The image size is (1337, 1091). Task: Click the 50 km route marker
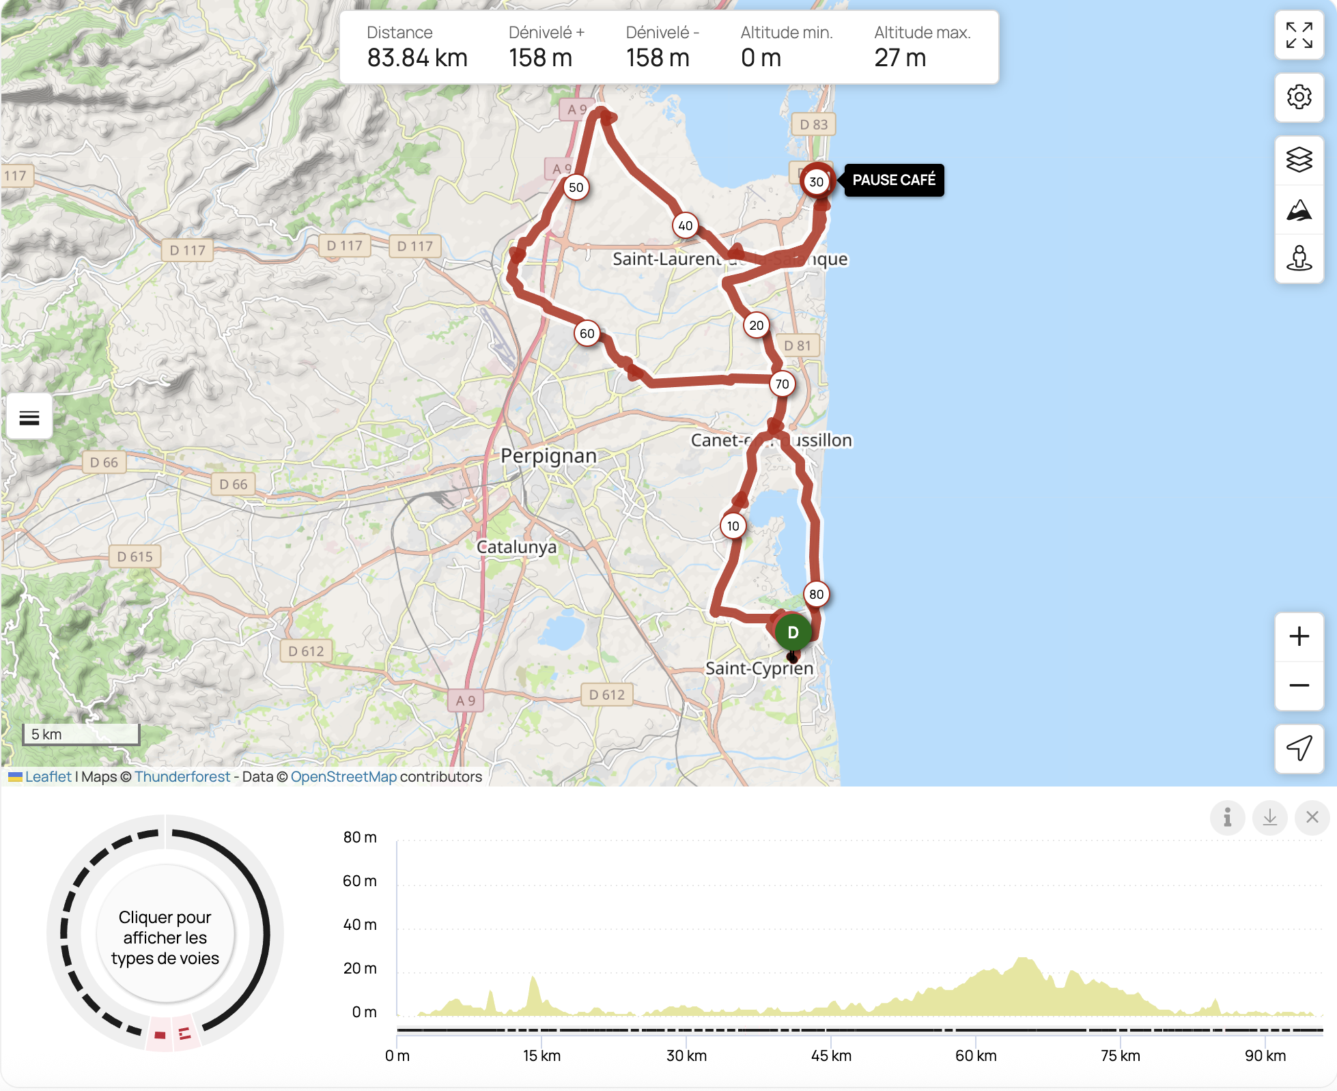pyautogui.click(x=576, y=187)
